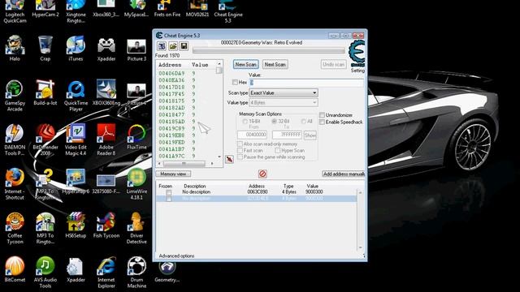
Task: Open the Crap recycle bin icon
Action: pos(45,49)
